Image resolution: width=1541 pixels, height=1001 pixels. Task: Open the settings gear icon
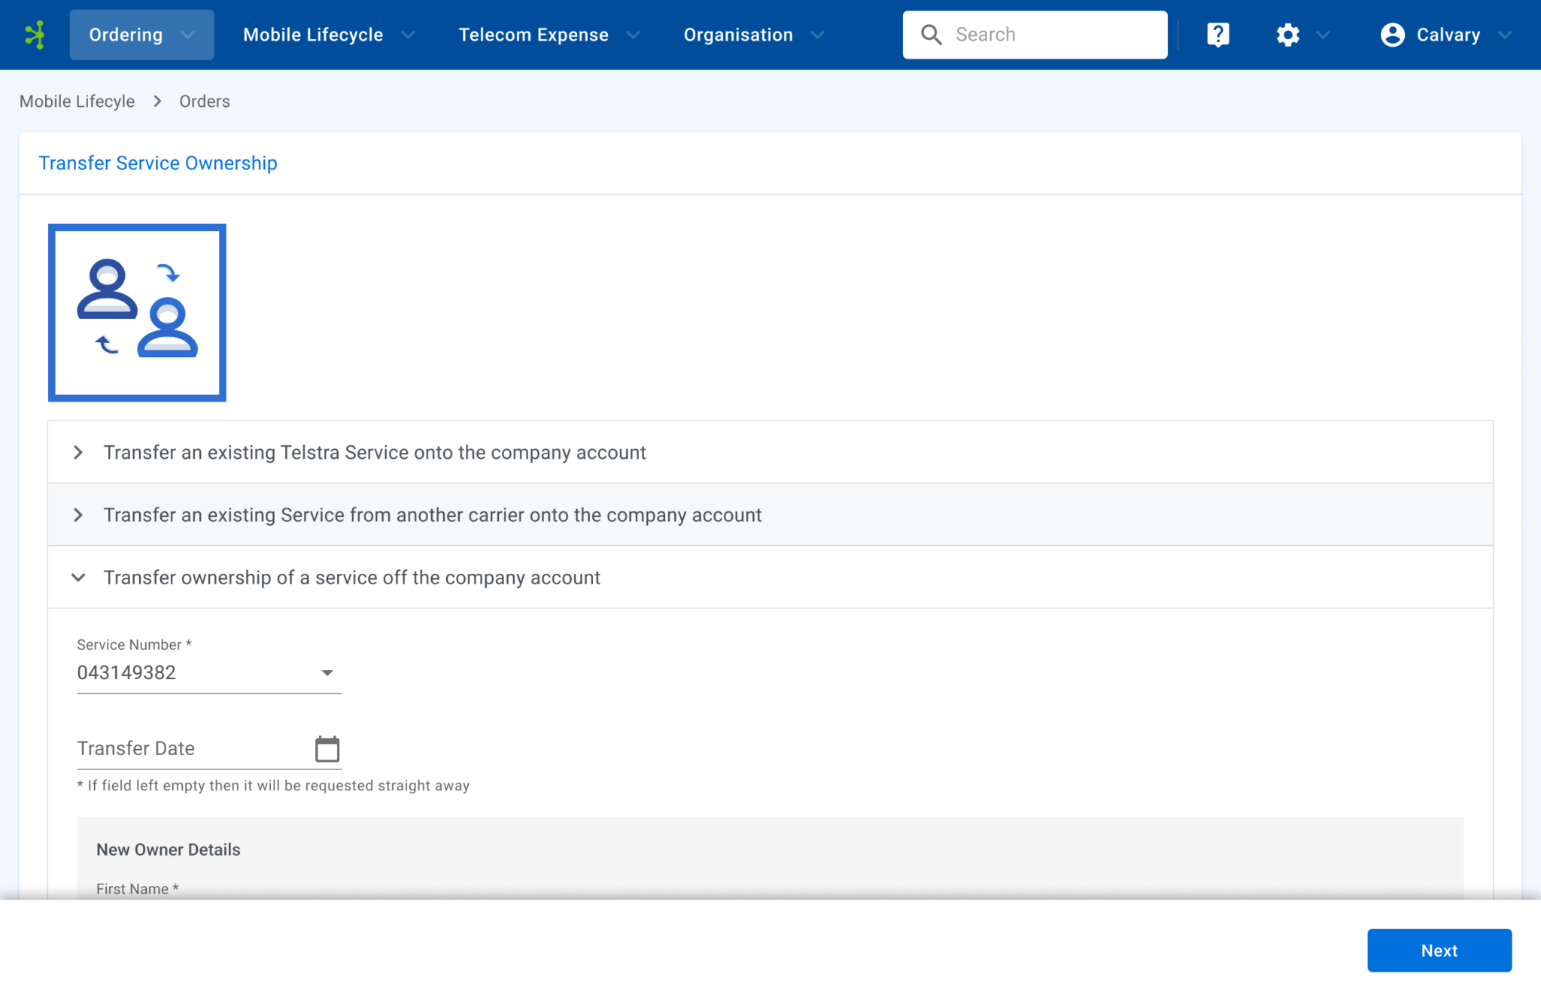pyautogui.click(x=1287, y=35)
